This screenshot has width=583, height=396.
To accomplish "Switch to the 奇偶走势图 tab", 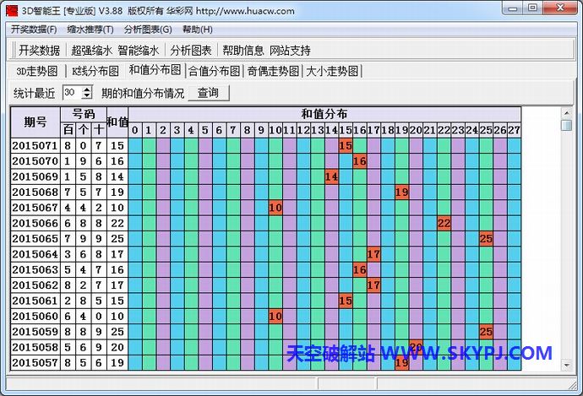I will coord(272,71).
